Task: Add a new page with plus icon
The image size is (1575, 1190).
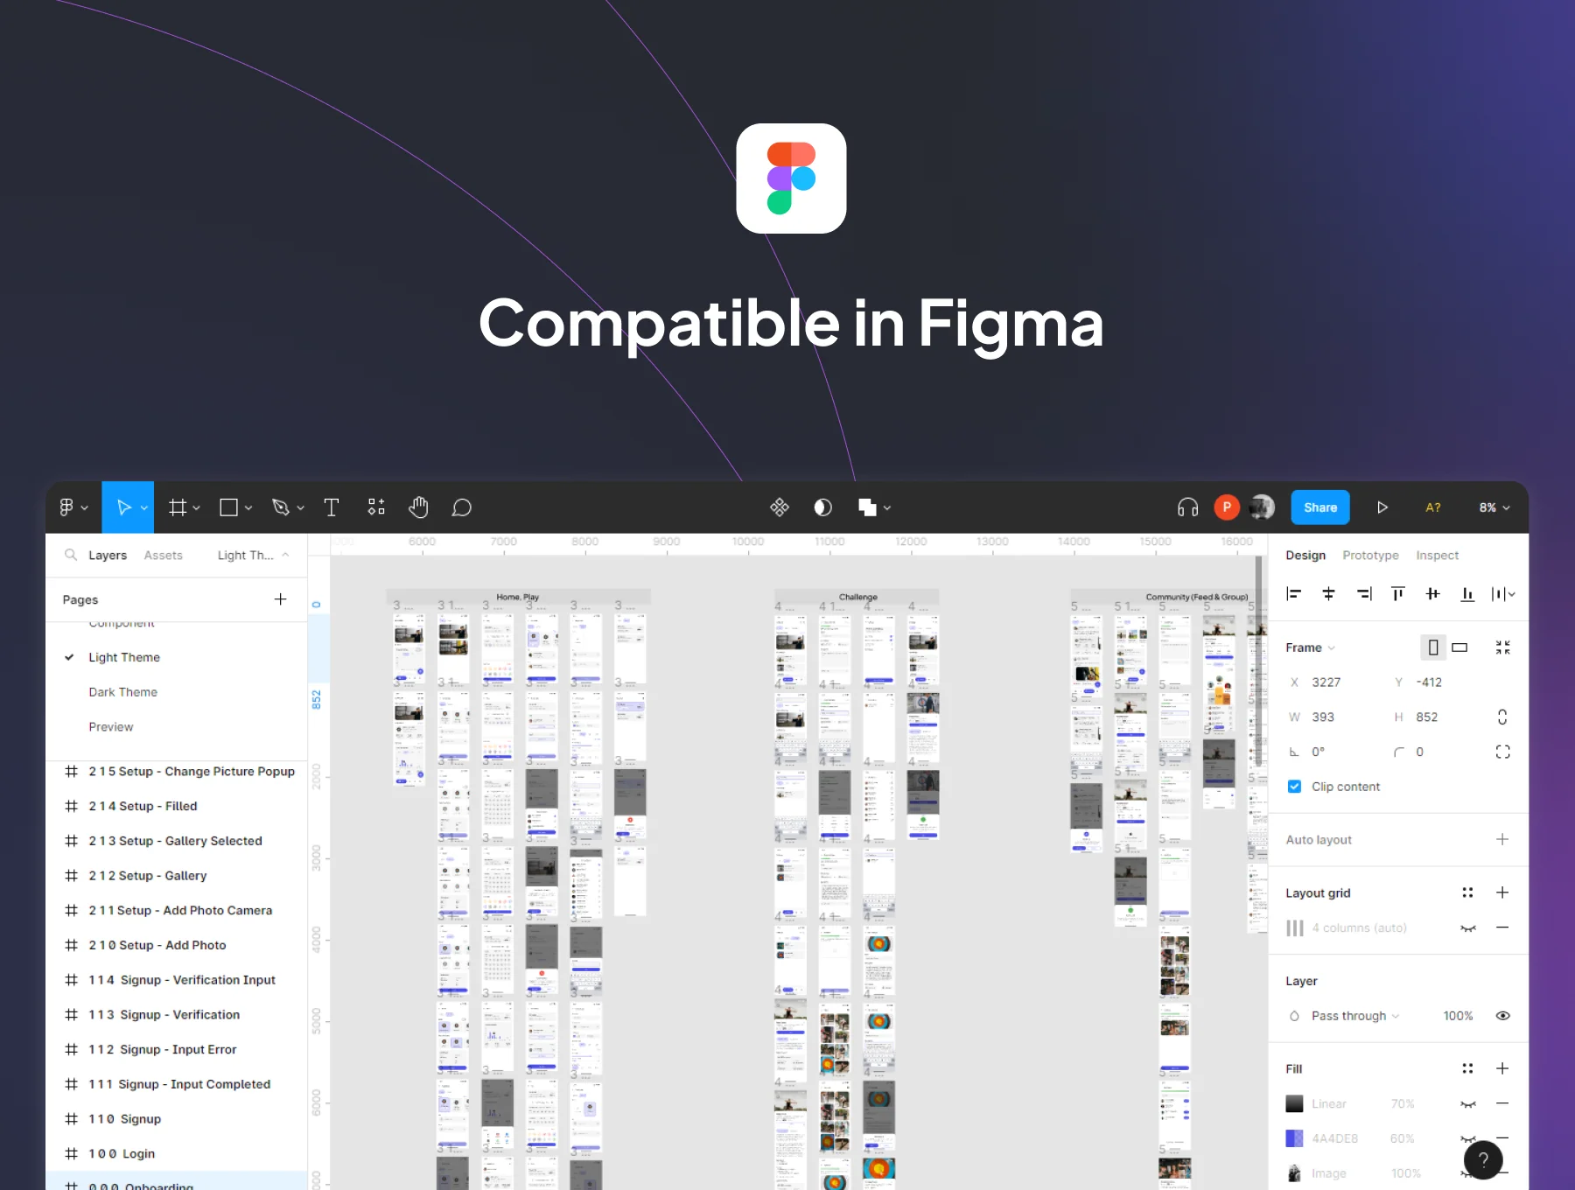Action: point(280,599)
